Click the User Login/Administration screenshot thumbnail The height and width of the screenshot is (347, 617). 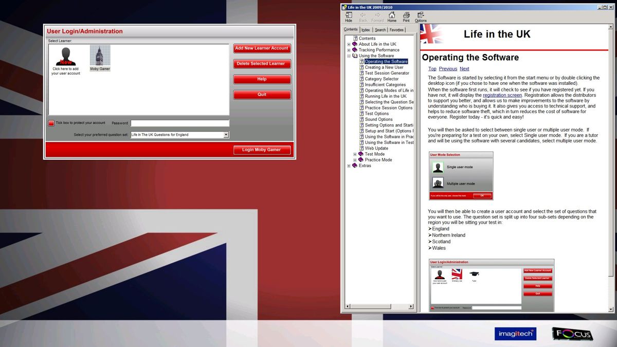pos(492,285)
